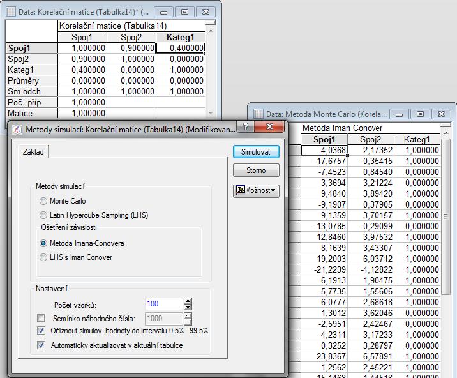
Task: Click cell -4,12822 in Spoj2 column
Action: (x=371, y=269)
